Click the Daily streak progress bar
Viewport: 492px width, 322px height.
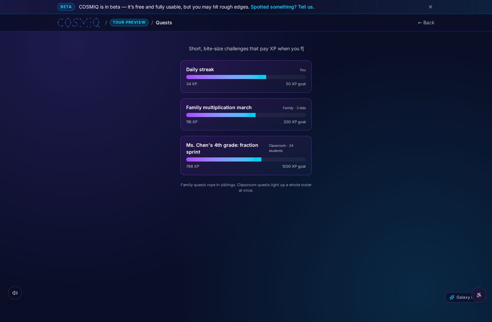click(x=246, y=77)
